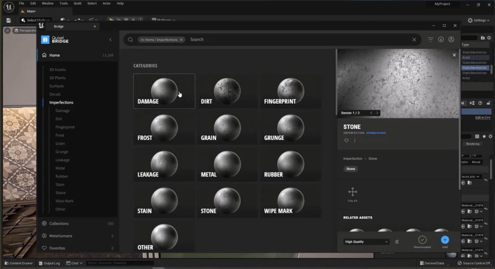
Task: Open the user account icon
Action: [x=452, y=40]
